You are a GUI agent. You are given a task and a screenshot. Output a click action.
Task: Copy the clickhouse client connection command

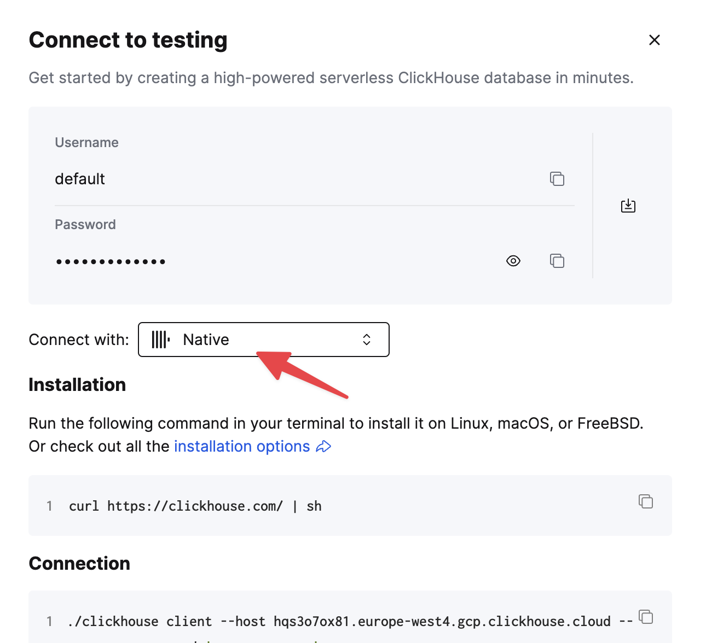[646, 617]
